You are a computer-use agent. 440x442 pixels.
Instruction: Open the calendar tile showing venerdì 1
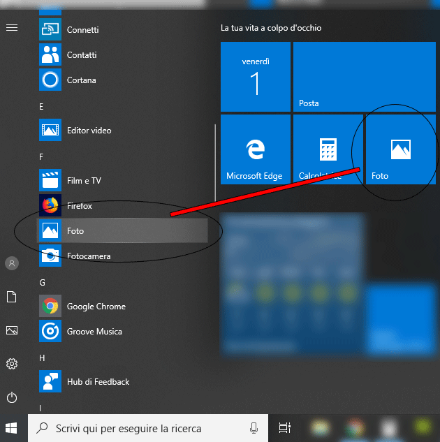pos(255,77)
